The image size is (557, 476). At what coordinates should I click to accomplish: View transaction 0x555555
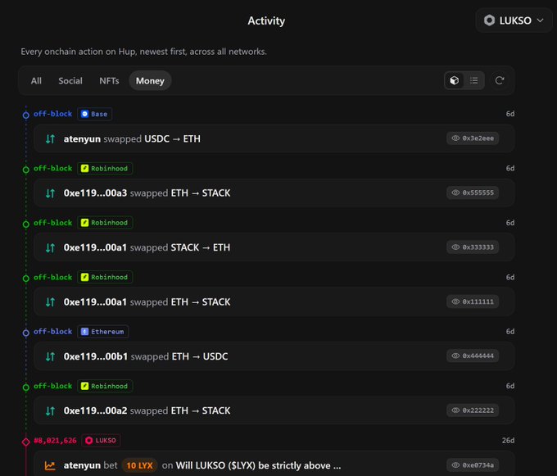tap(473, 193)
